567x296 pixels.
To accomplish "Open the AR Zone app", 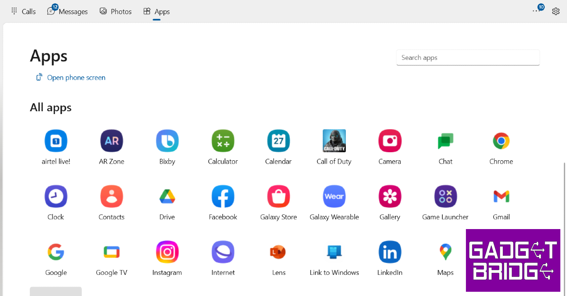I will 112,141.
